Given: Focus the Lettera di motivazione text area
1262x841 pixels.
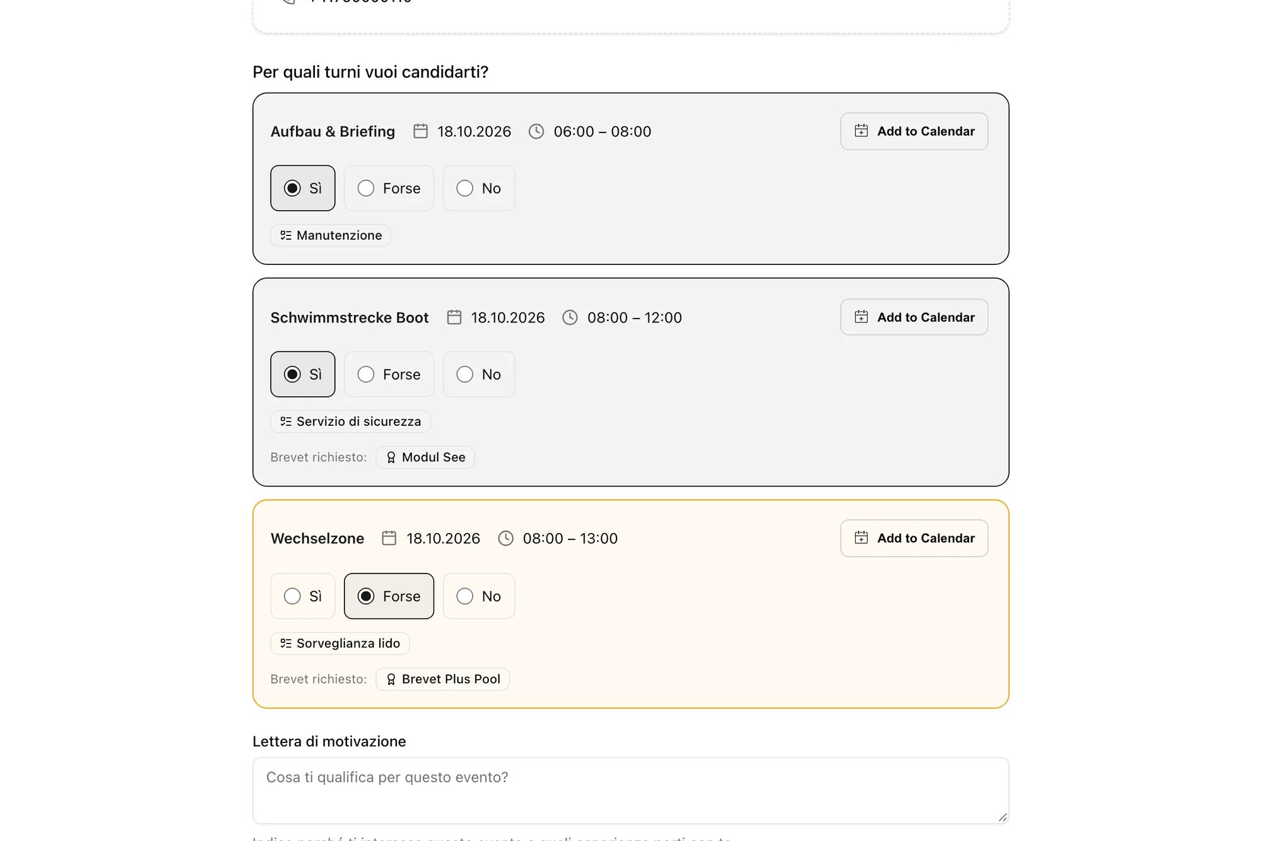Looking at the screenshot, I should click(x=630, y=791).
